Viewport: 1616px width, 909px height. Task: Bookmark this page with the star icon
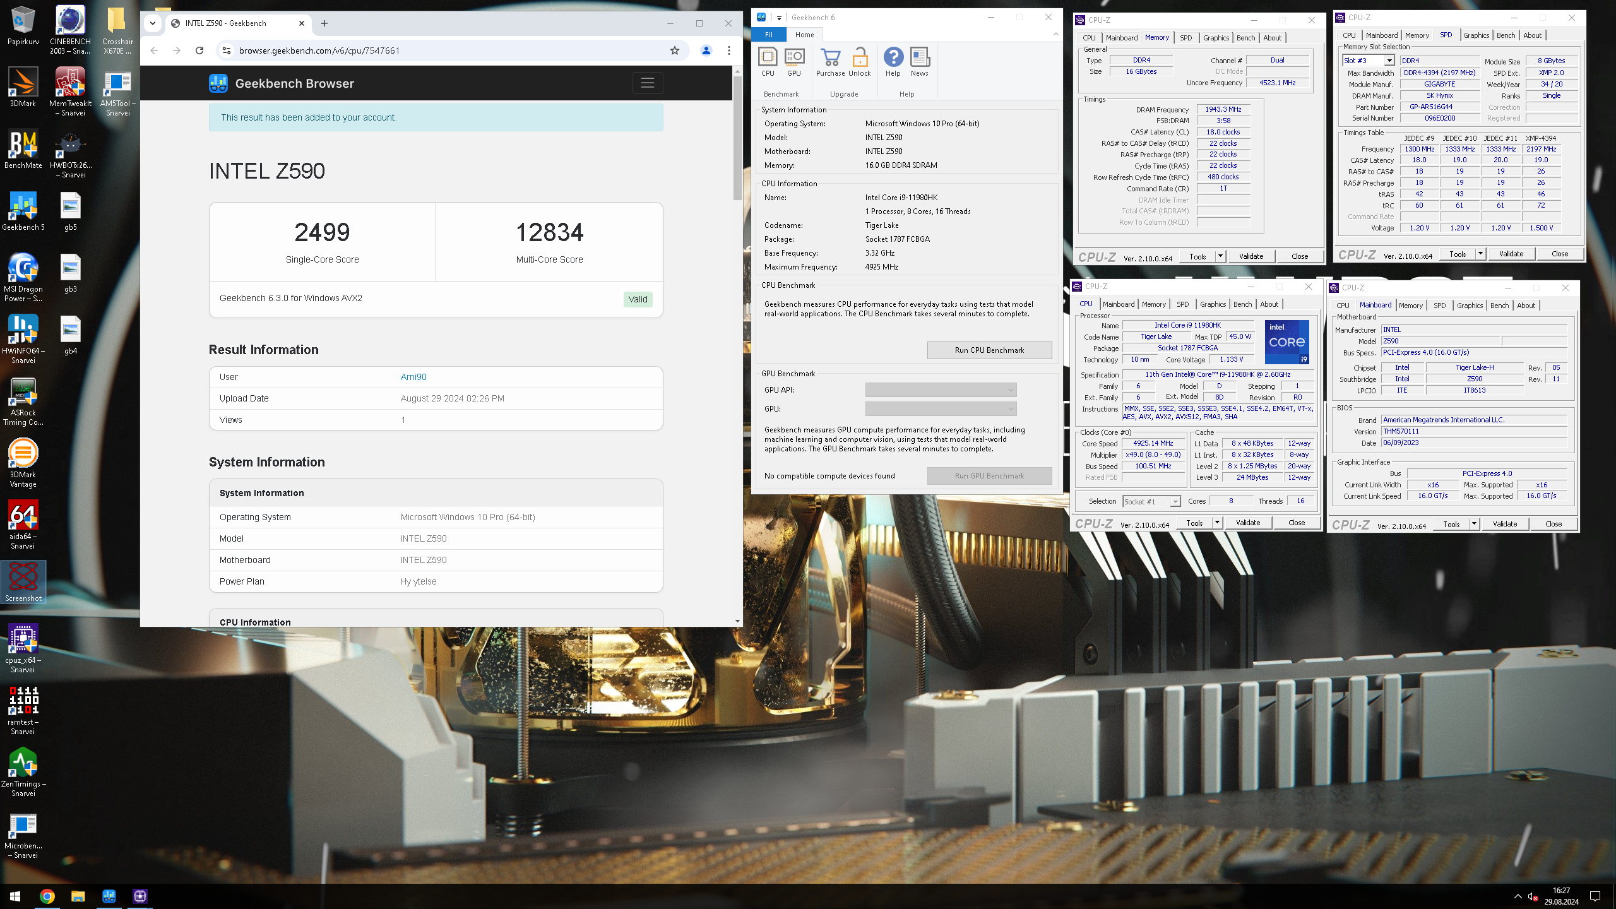(x=675, y=50)
